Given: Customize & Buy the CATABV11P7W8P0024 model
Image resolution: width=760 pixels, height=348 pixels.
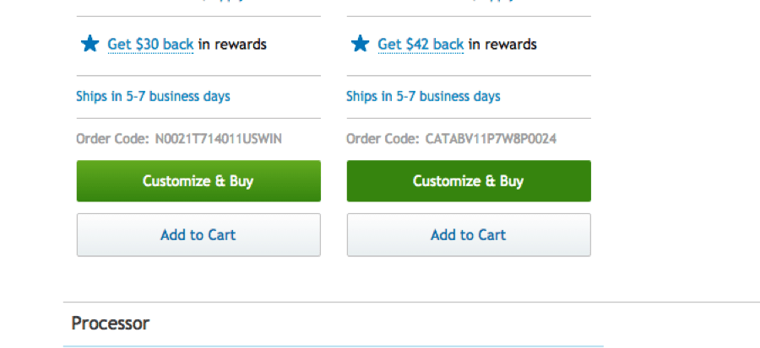Looking at the screenshot, I should [x=469, y=181].
